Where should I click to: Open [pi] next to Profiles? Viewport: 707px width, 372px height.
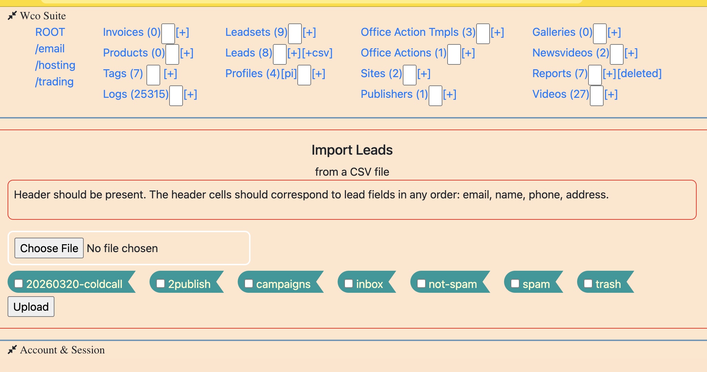(288, 73)
